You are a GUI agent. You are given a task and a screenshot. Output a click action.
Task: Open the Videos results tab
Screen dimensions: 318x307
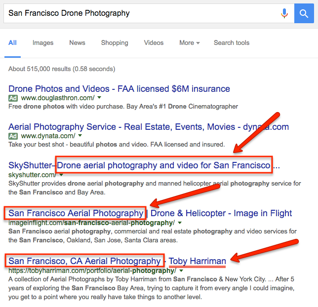pyautogui.click(x=154, y=43)
